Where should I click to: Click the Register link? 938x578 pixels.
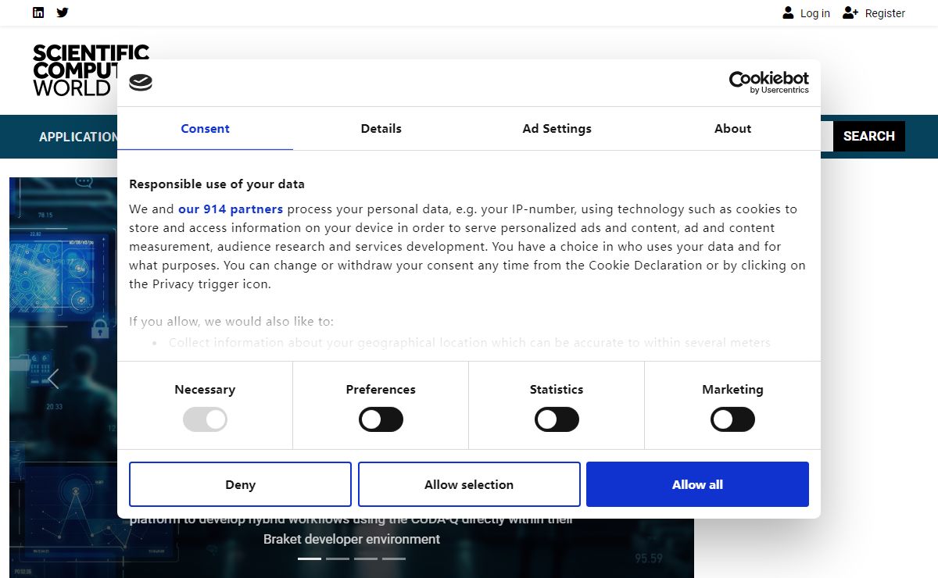coord(885,13)
